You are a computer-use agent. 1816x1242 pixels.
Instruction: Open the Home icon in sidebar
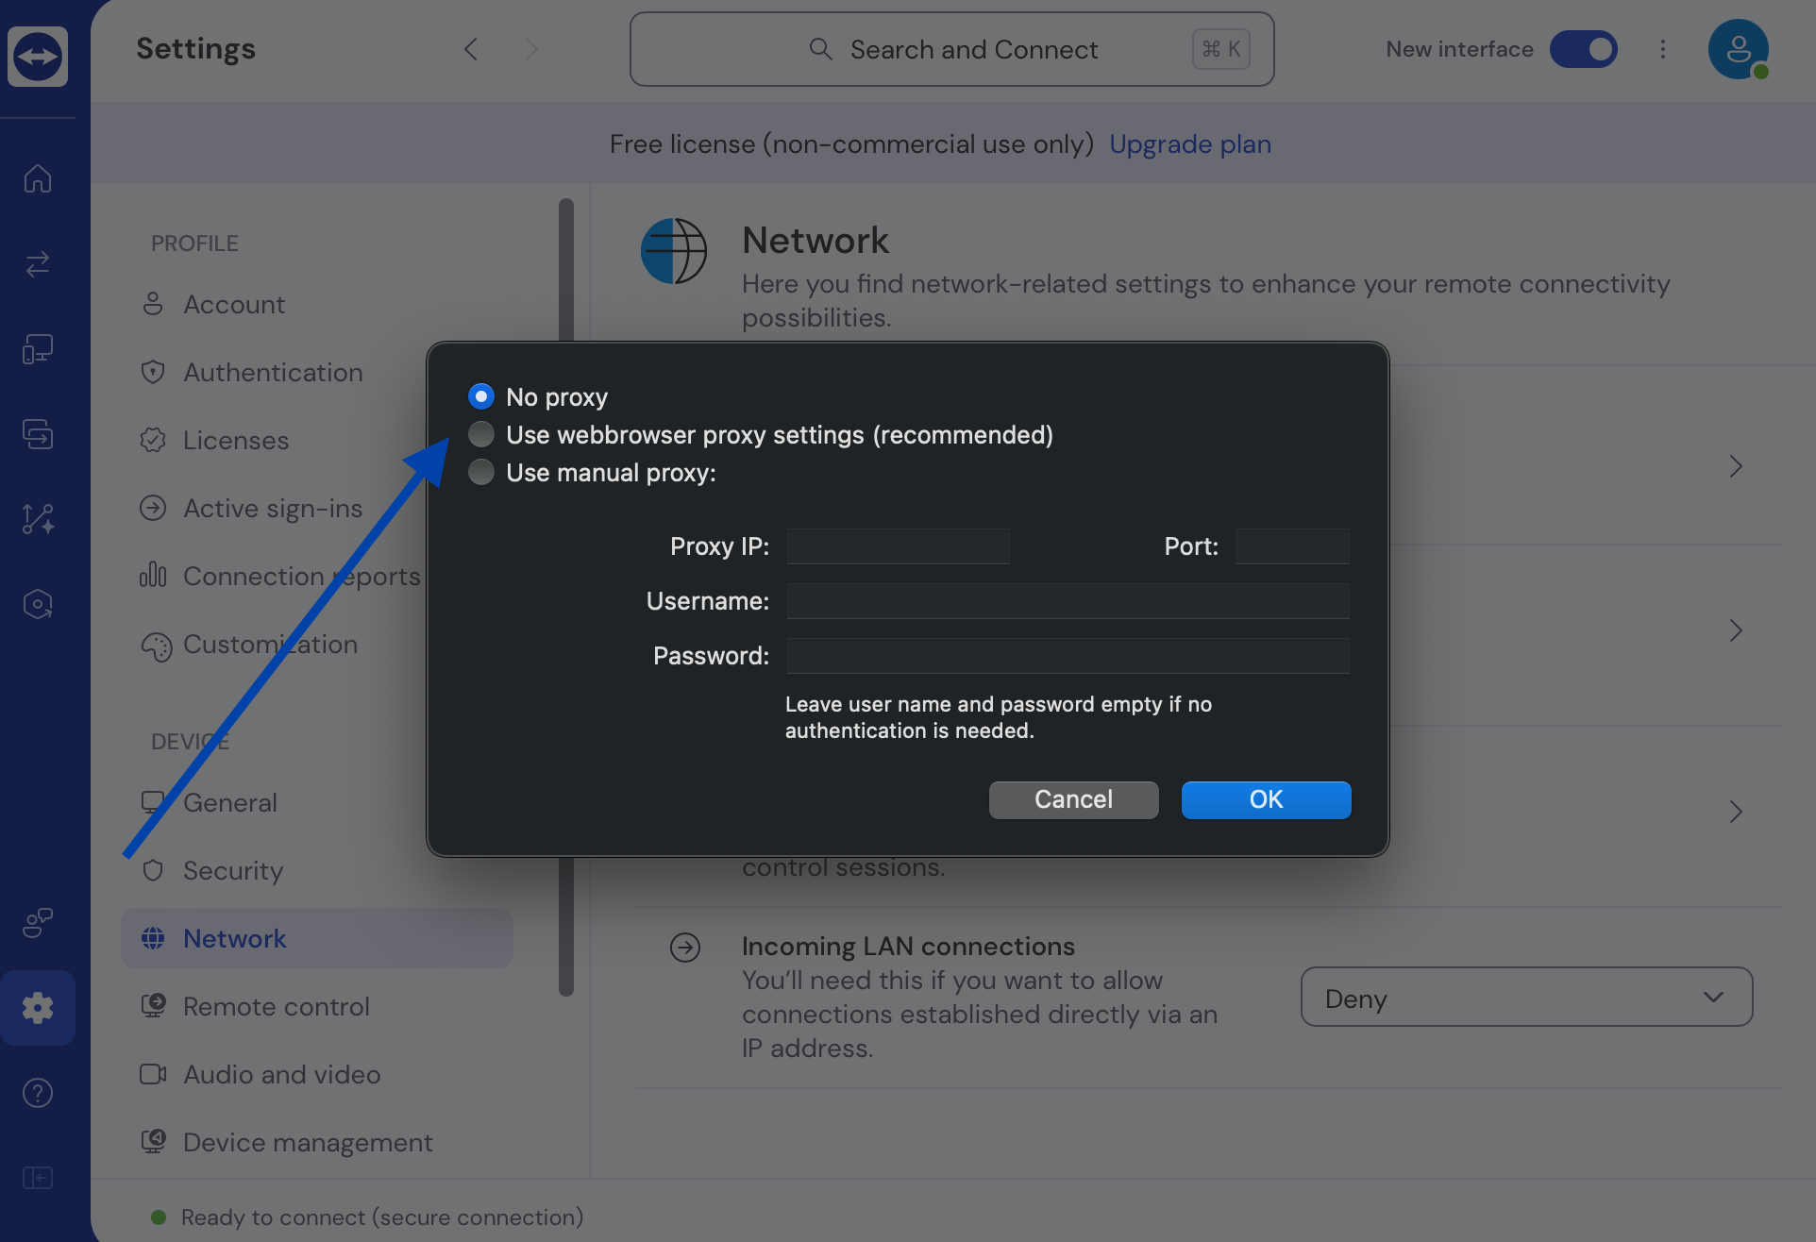38,178
